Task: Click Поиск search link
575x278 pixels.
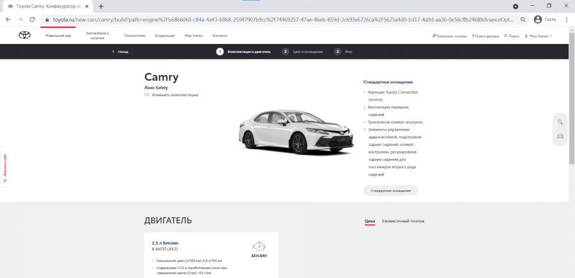Action: point(512,36)
